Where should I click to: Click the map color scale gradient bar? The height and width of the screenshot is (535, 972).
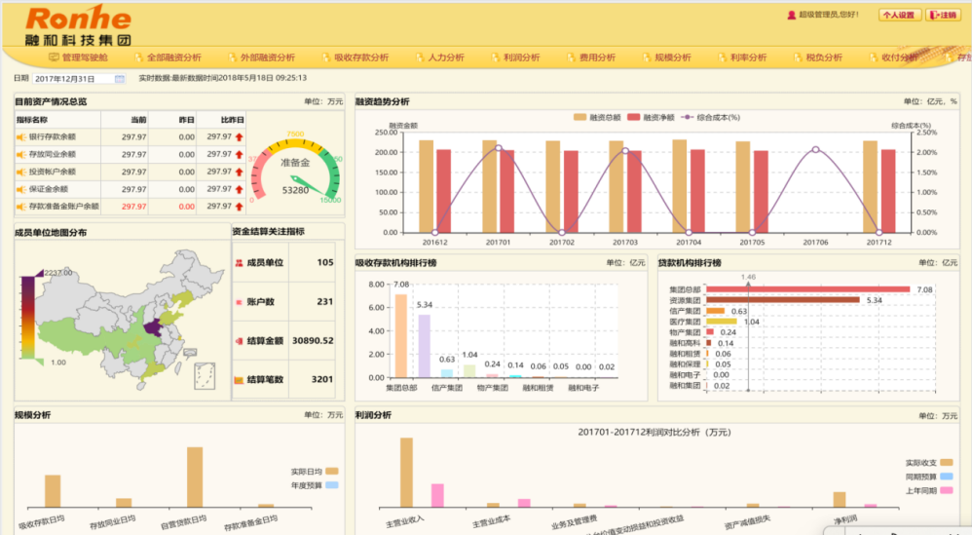[27, 317]
